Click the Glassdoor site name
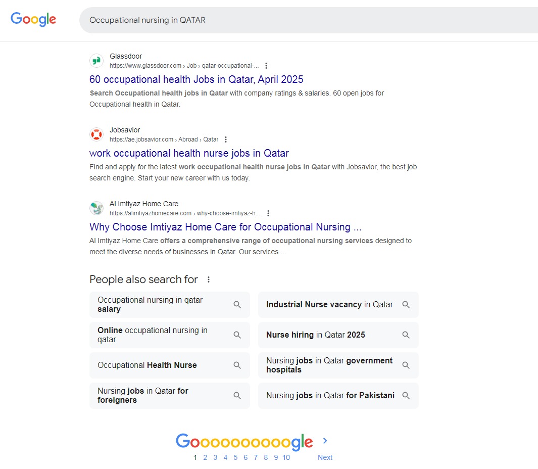This screenshot has height=469, width=538. (x=126, y=56)
